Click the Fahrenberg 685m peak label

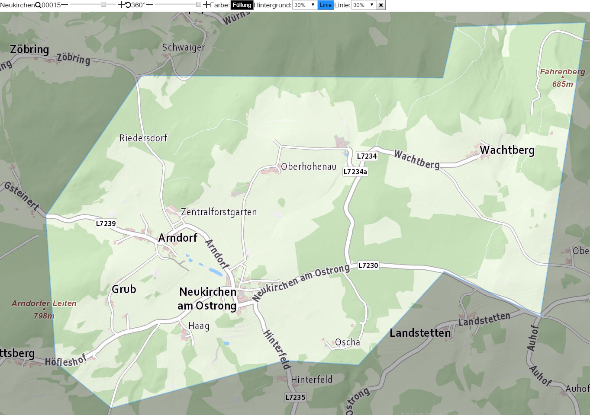pos(562,78)
